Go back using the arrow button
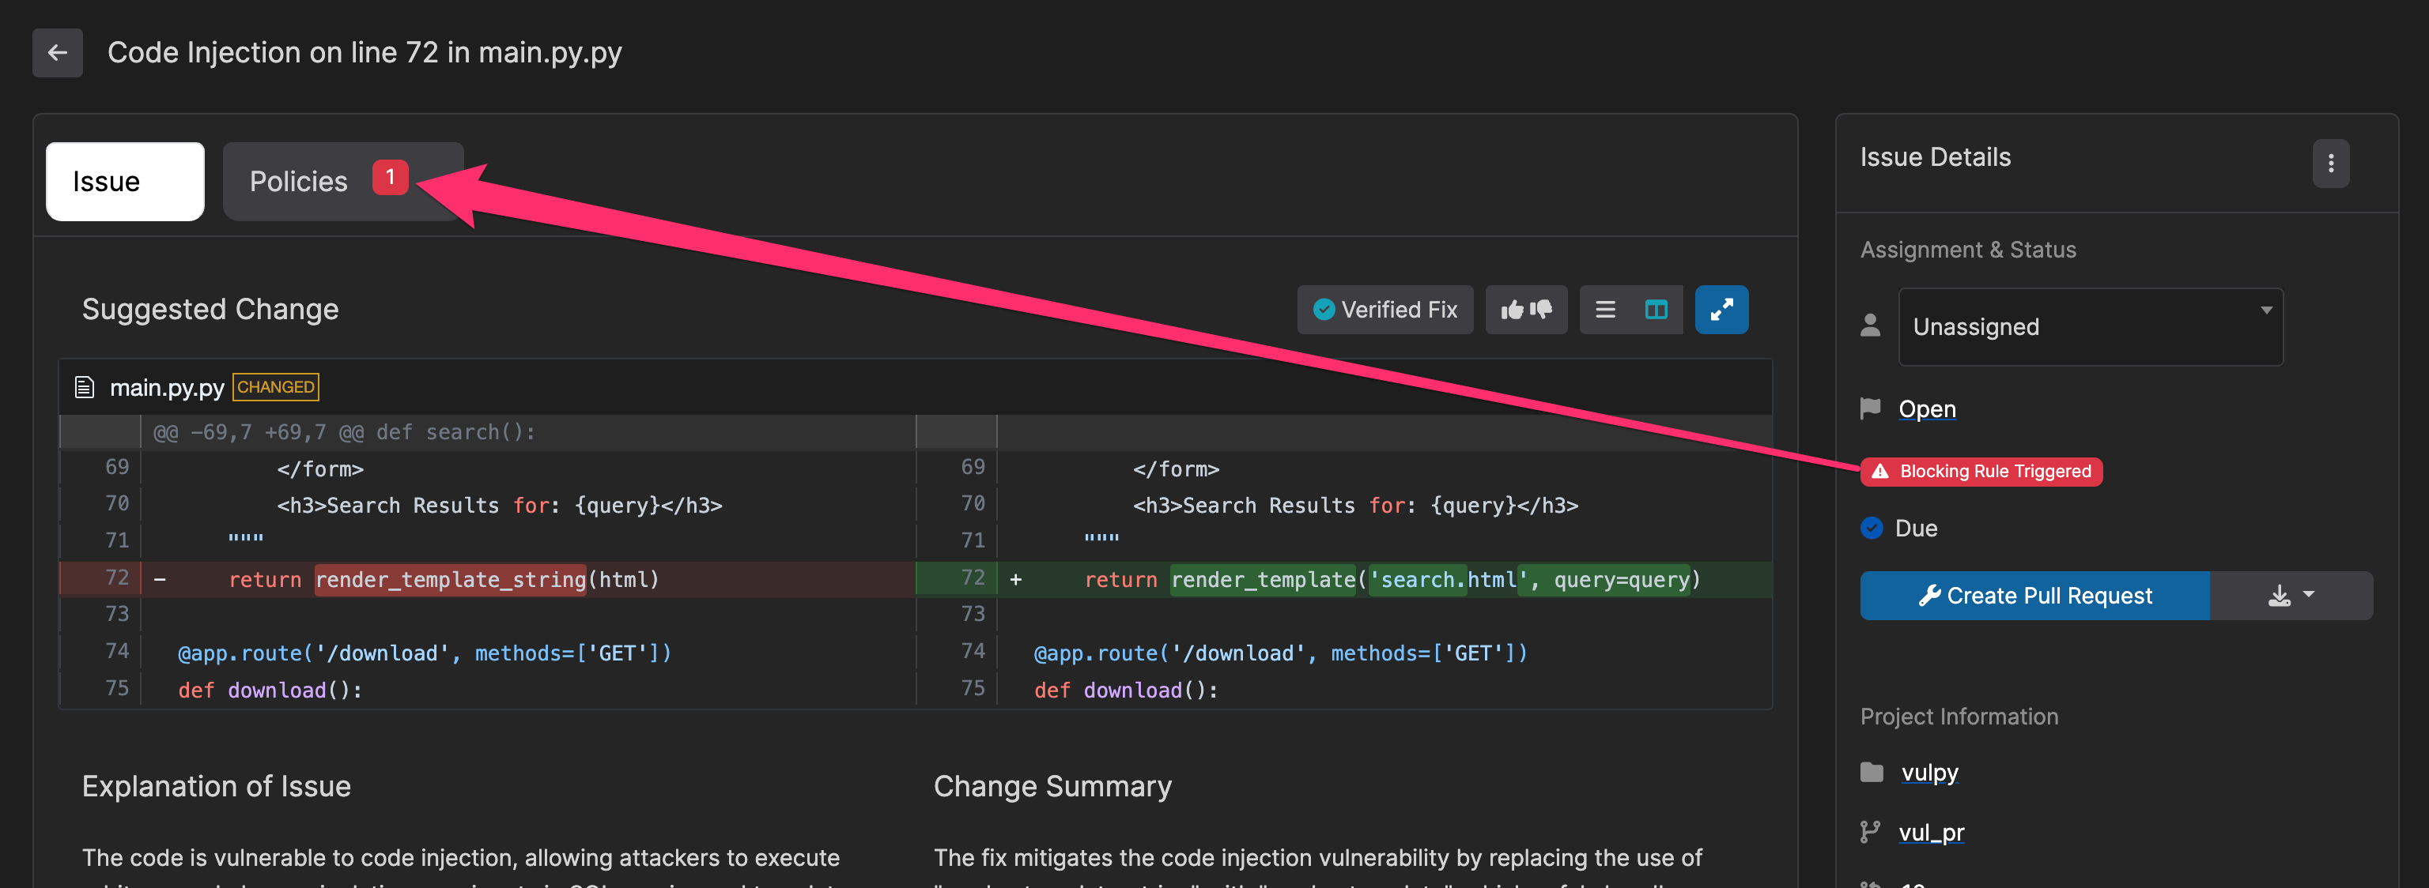2429x888 pixels. [58, 53]
